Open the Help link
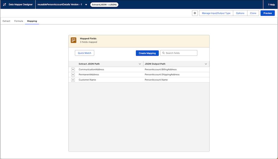Screen dimensions: 278x159 (x=271, y=5)
